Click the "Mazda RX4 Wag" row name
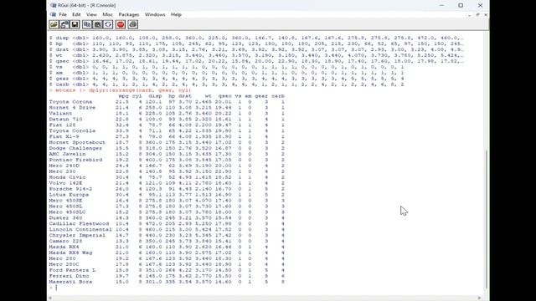This screenshot has height=301, width=536. pyautogui.click(x=70, y=253)
